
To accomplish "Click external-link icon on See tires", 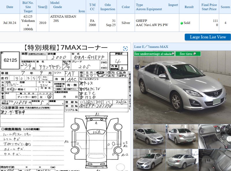I will tap(195, 54).
